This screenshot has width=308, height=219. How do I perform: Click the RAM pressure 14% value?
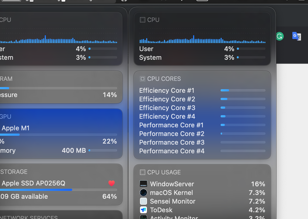[110, 95]
